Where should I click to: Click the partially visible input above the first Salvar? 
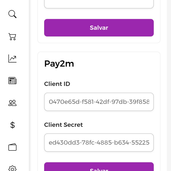tap(99, 4)
